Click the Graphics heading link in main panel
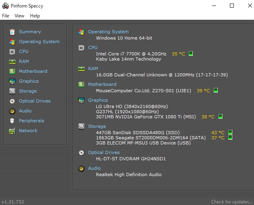 click(98, 100)
